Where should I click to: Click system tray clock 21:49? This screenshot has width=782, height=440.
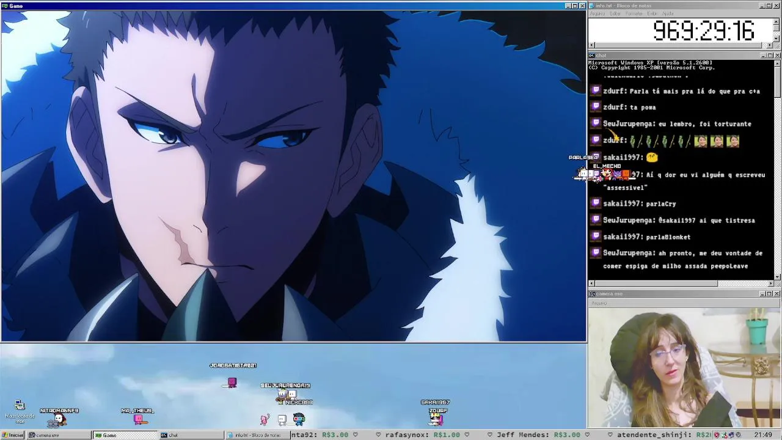click(x=762, y=435)
